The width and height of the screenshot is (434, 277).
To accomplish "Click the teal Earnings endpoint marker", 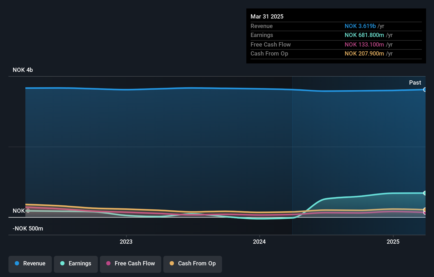I will tap(425, 193).
